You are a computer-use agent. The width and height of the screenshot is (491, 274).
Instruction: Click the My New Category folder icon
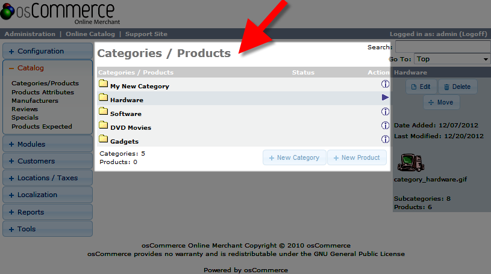(x=103, y=84)
